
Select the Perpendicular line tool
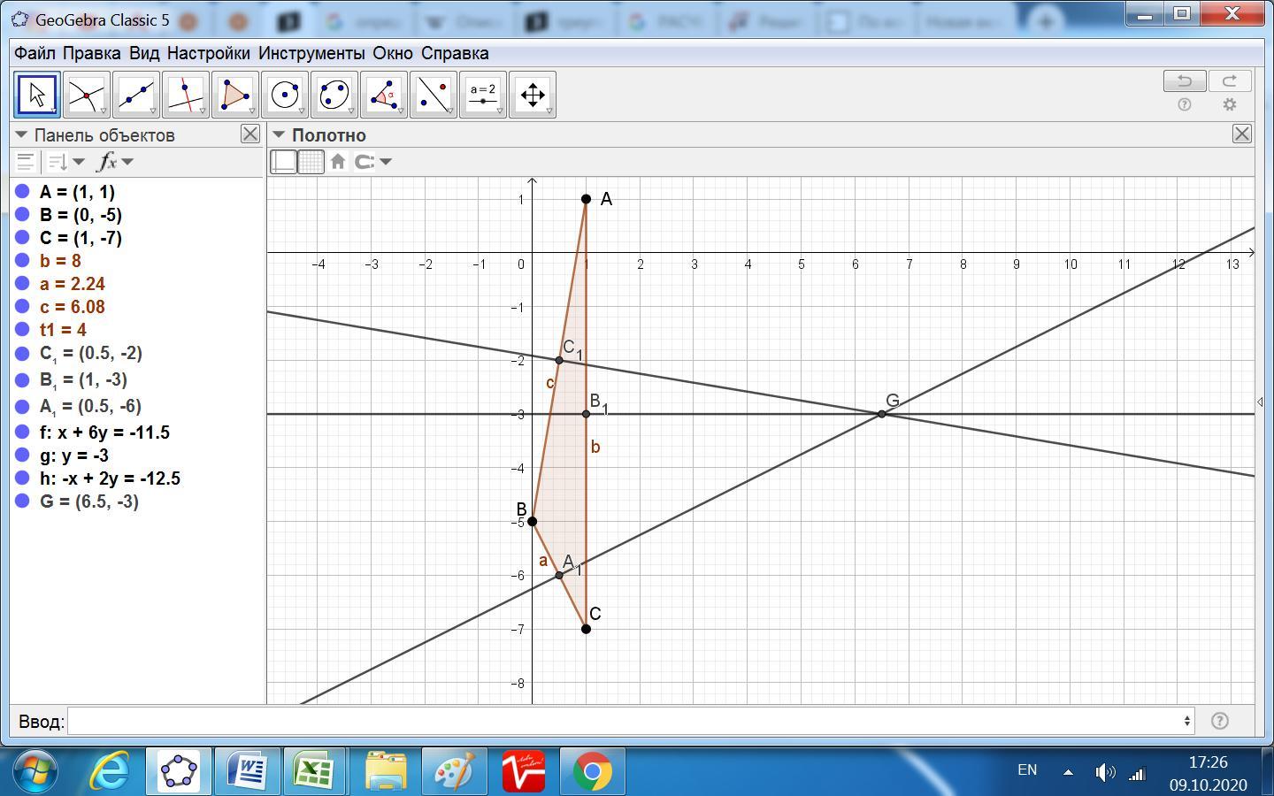186,95
